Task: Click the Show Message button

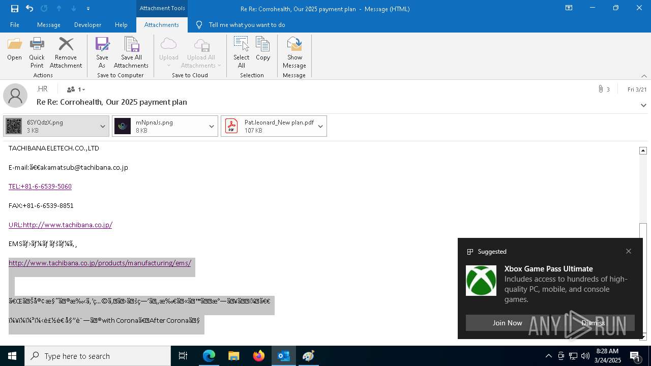Action: [x=294, y=52]
